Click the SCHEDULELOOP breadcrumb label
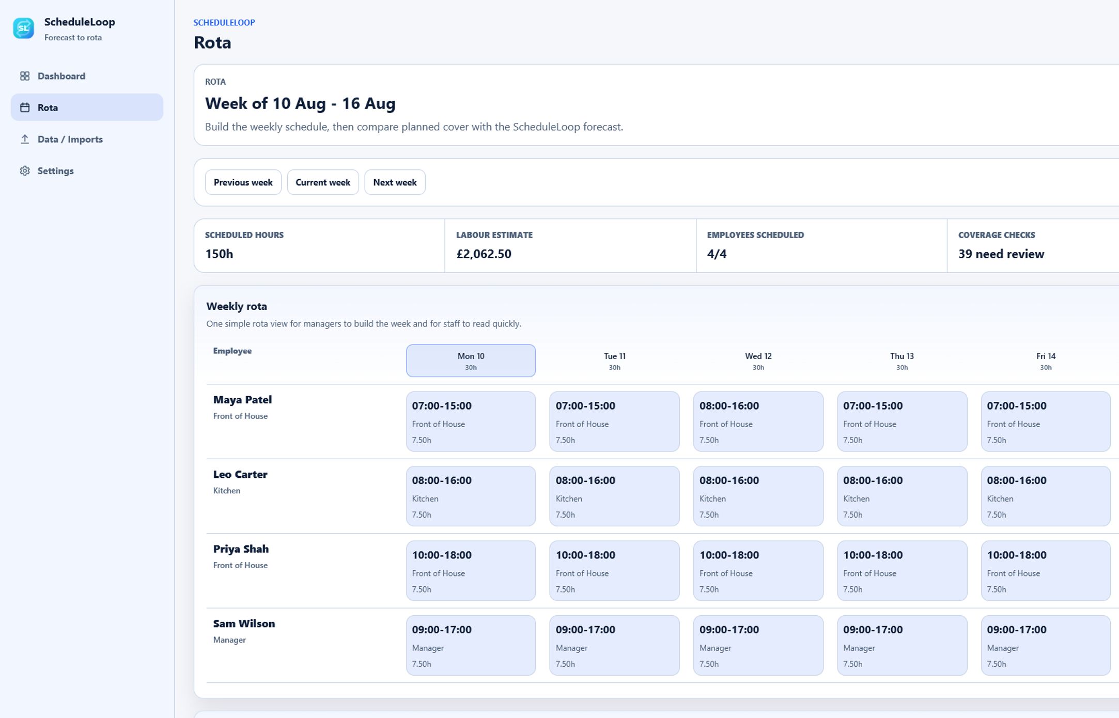1119x718 pixels. (224, 23)
